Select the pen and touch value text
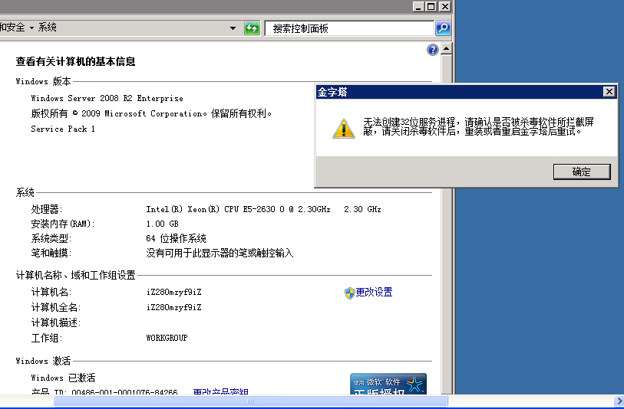Viewport: 624px width, 409px height. (220, 253)
